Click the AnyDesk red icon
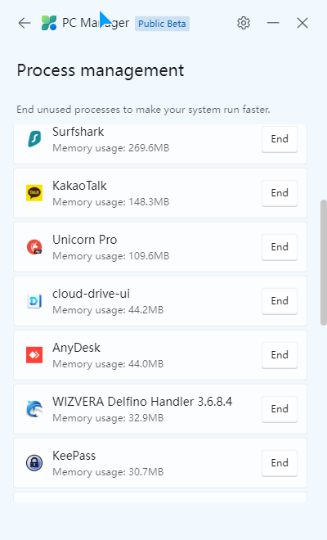 tap(34, 355)
